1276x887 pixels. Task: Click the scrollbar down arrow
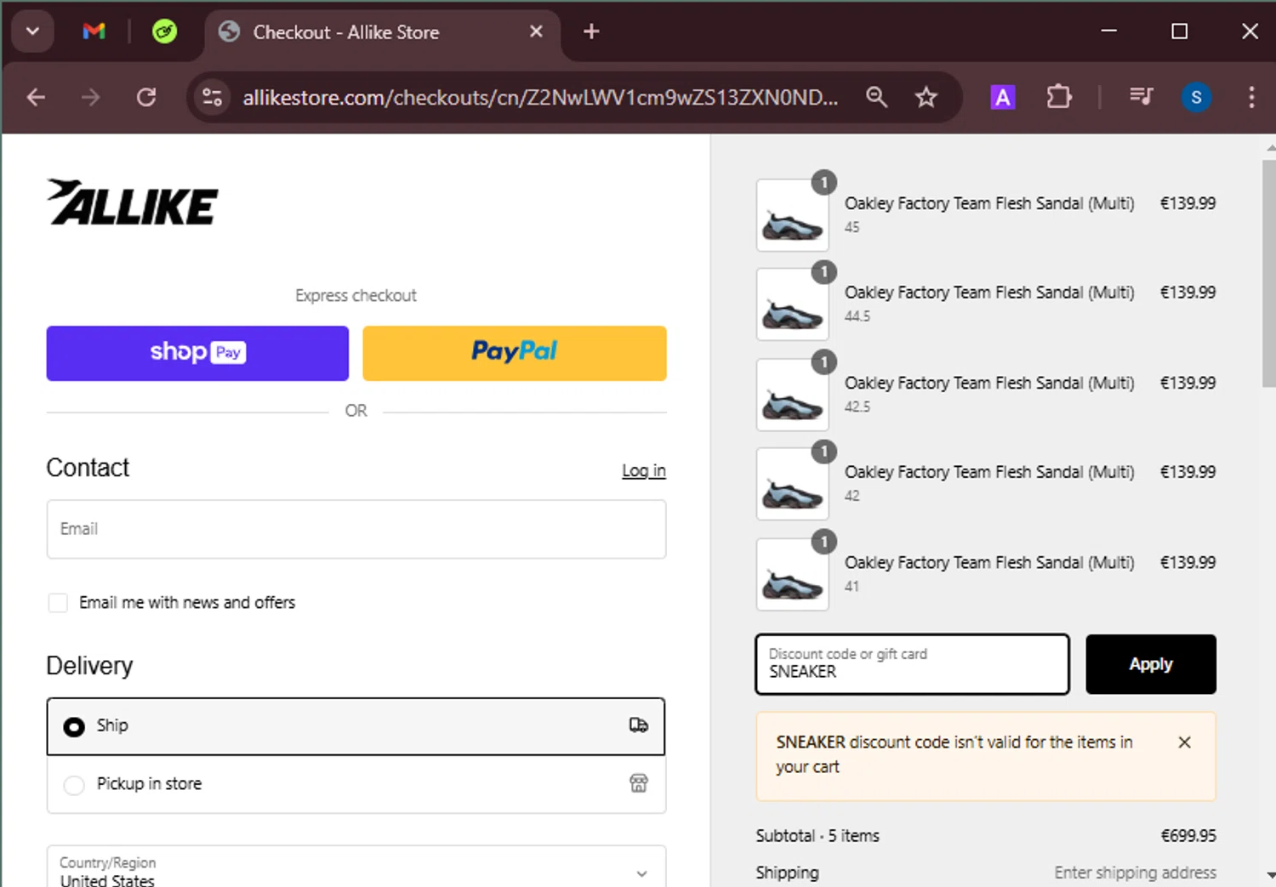pyautogui.click(x=1270, y=874)
